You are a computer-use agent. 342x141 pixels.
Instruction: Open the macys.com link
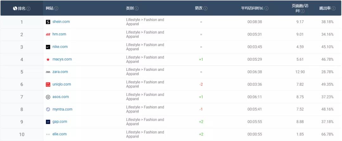tap(62, 59)
